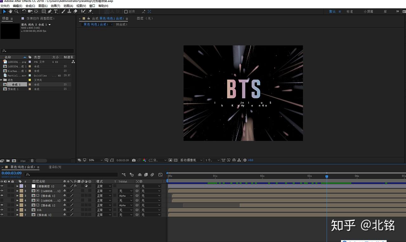
Task: Open the 合成(C) menu
Action: pos(30,6)
